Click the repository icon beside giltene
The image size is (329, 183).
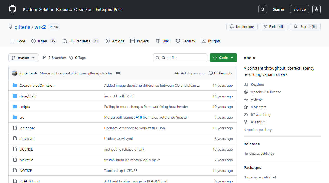pos(10,27)
